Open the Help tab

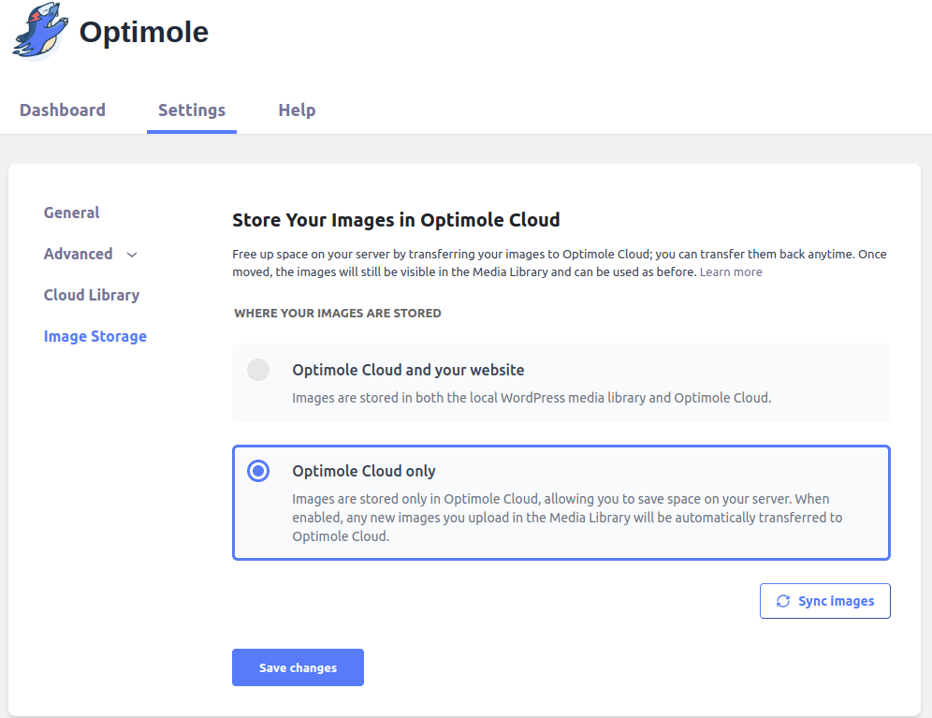point(297,110)
